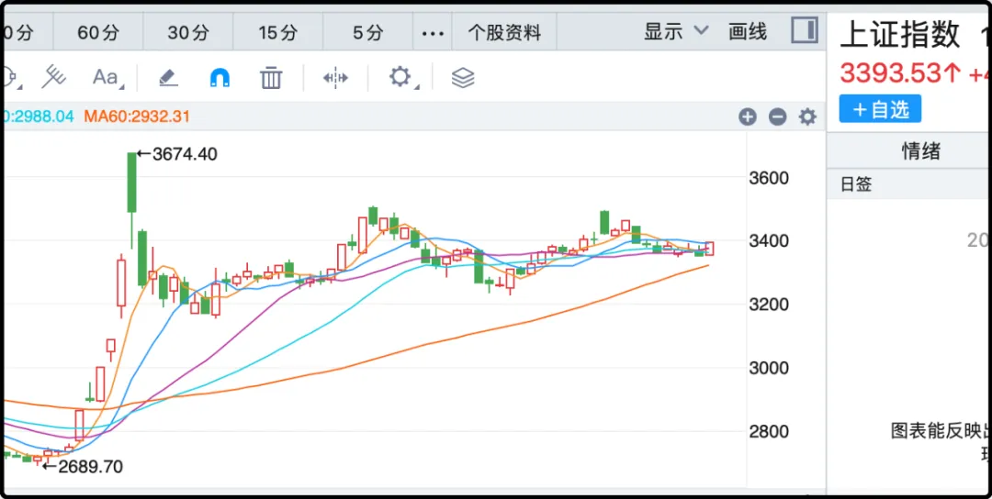Screen dimensions: 992x499
Task: Select the Aa text annotation tool
Action: click(x=107, y=78)
